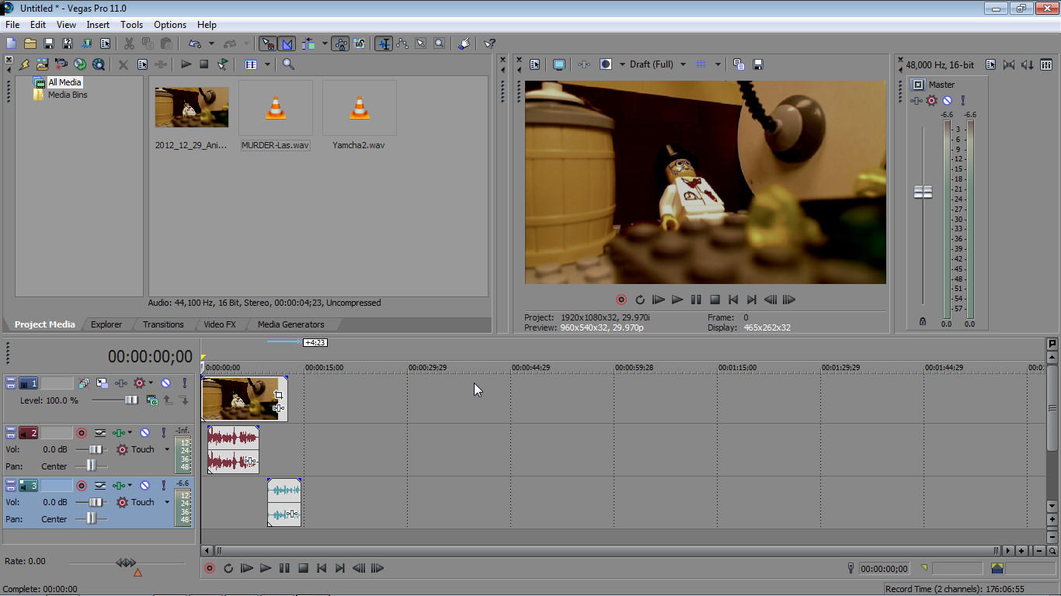Select the Selection Edit tool
The width and height of the screenshot is (1061, 596).
(x=421, y=43)
